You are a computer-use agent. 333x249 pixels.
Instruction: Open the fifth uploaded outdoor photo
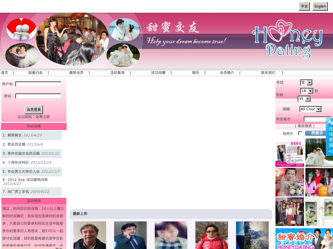[x=252, y=235]
